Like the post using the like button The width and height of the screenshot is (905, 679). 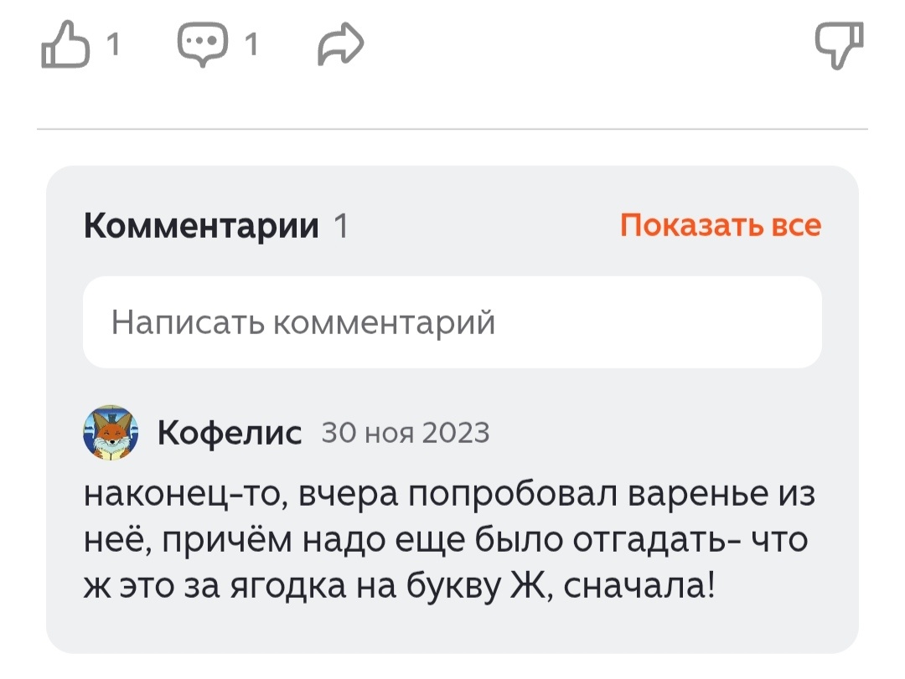(65, 44)
